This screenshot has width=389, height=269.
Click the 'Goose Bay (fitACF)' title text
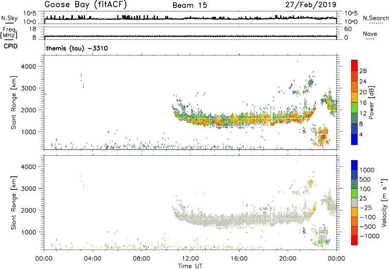(x=86, y=5)
